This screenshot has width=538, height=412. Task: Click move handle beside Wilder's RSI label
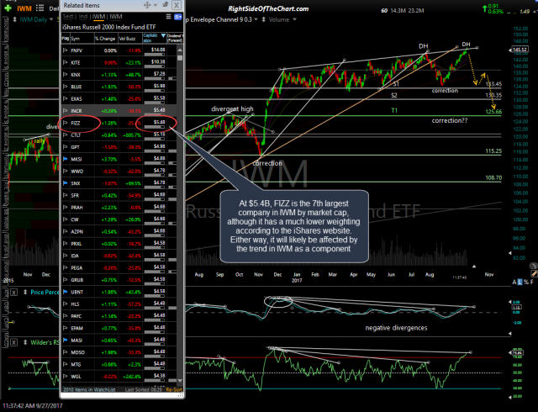point(25,342)
